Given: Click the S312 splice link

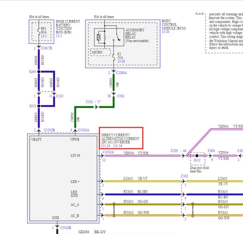Looking at the screenshot, I should [197, 160].
